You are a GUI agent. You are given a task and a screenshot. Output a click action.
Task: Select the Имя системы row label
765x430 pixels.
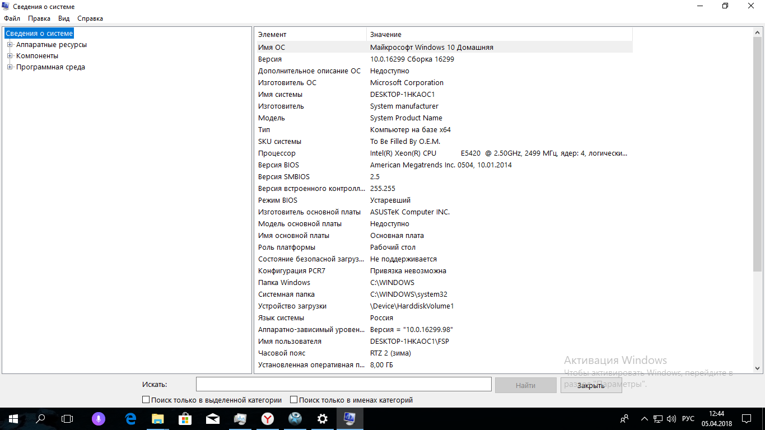[280, 95]
